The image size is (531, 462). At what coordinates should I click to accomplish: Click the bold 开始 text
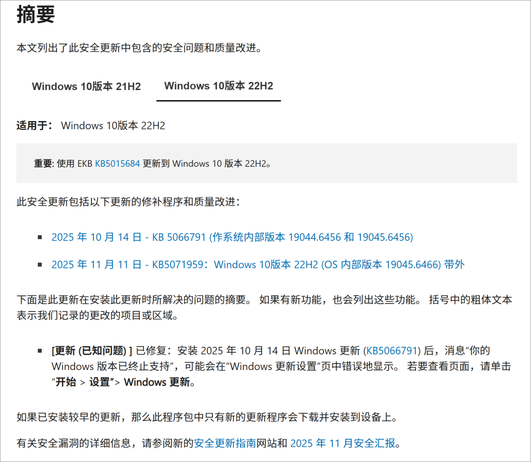(66, 382)
